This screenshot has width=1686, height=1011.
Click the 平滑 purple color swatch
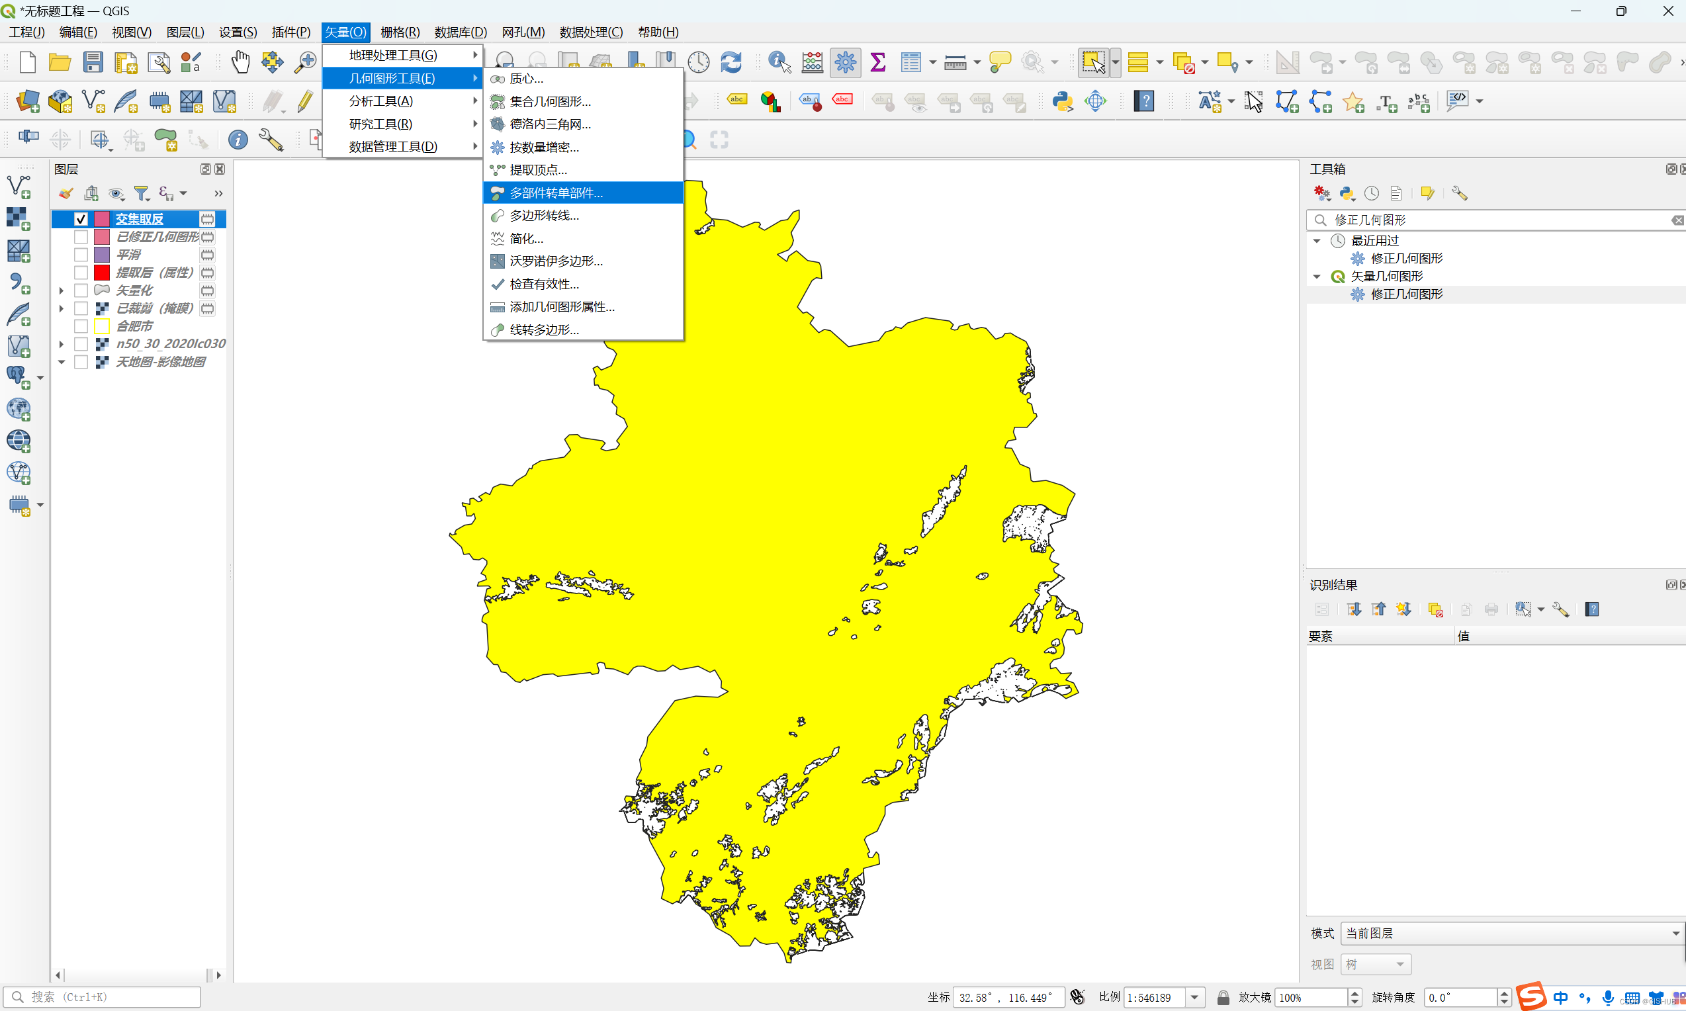pyautogui.click(x=101, y=254)
